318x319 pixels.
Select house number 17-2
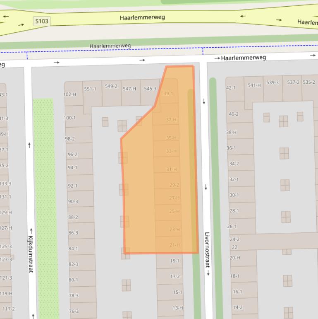pyautogui.click(x=175, y=276)
